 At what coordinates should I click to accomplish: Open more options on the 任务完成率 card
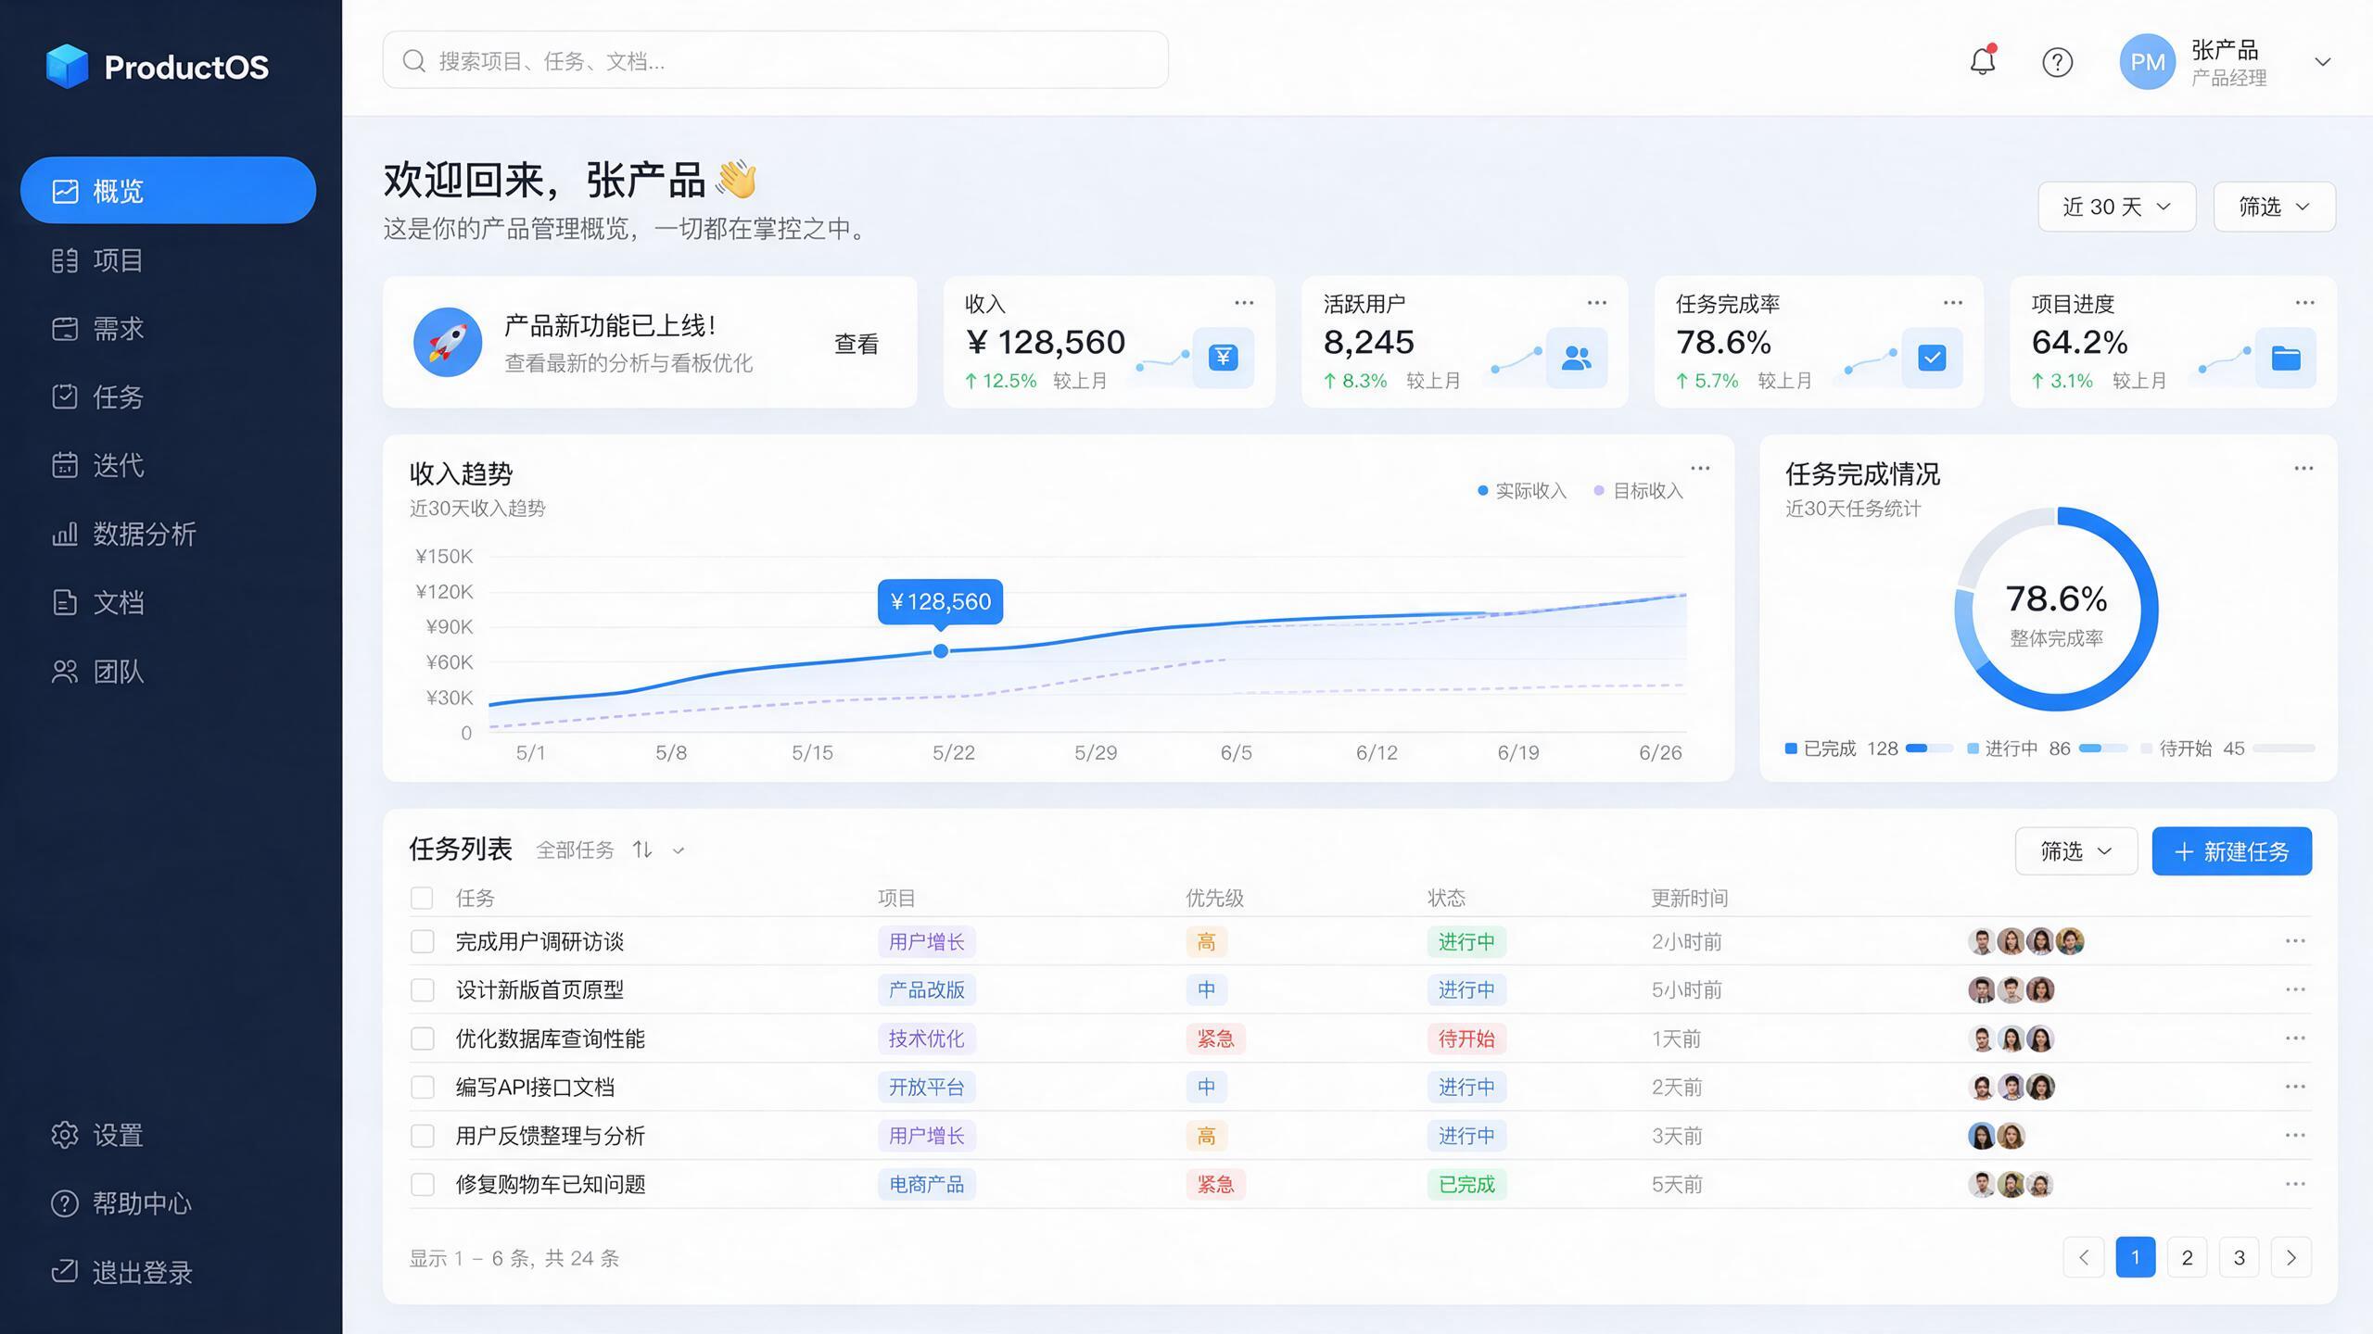coord(1952,303)
